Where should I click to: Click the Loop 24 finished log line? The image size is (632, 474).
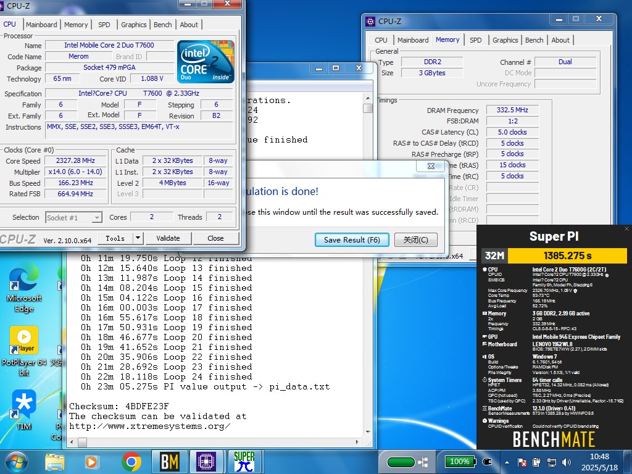166,377
